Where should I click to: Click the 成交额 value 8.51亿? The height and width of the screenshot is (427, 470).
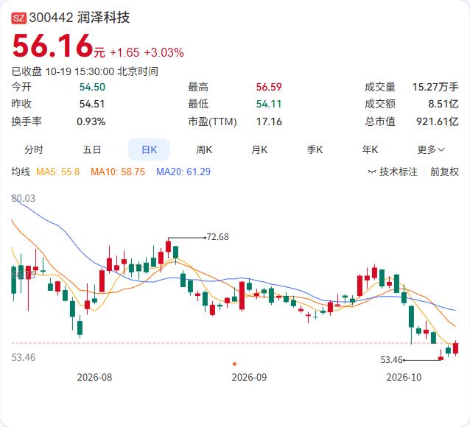443,104
